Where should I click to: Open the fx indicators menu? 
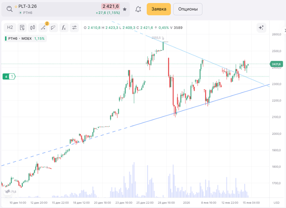[63, 28]
